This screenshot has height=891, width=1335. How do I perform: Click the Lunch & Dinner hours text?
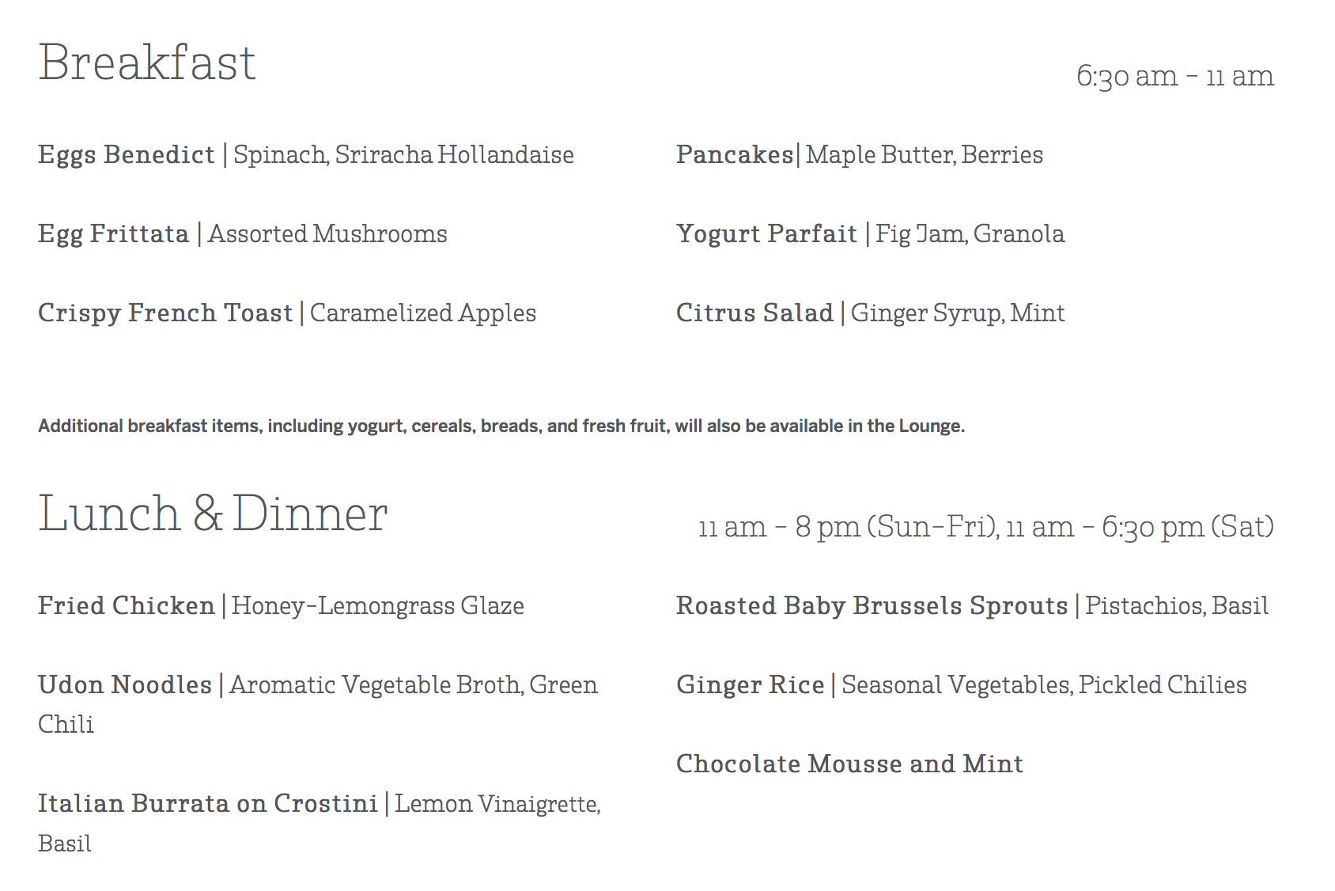(x=986, y=527)
